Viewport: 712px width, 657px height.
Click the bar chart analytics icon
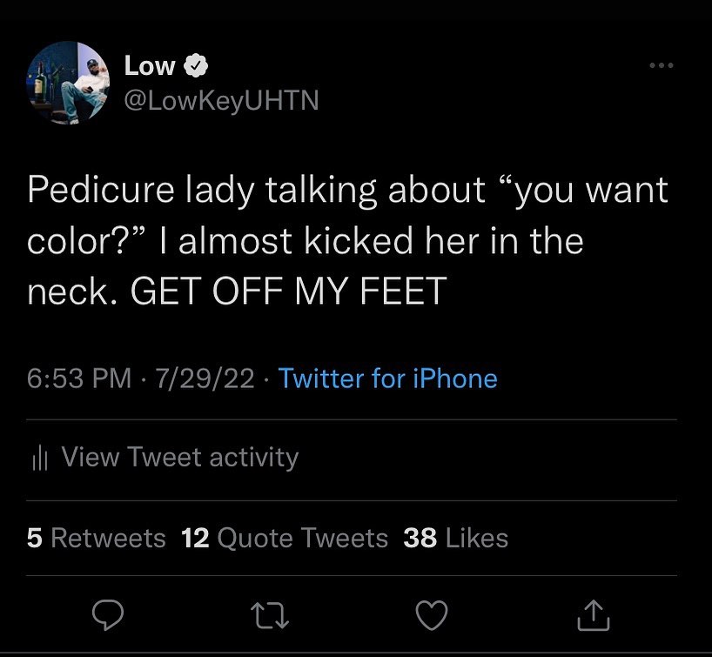38,459
